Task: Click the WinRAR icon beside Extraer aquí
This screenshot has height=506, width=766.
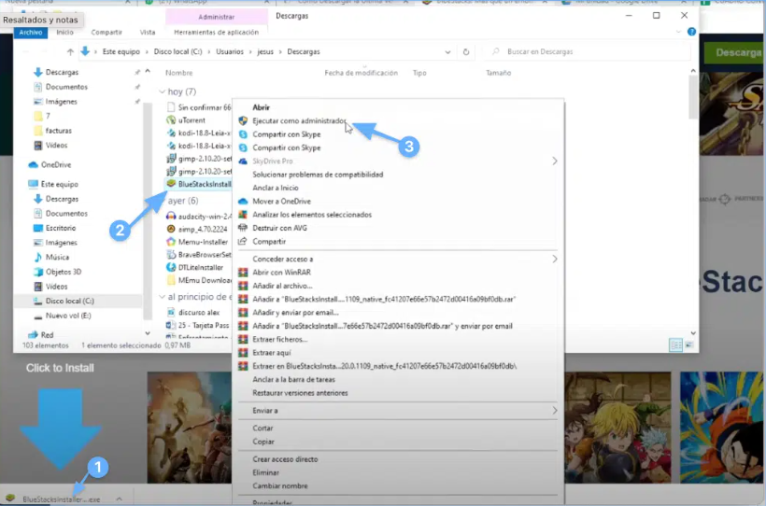Action: [243, 353]
